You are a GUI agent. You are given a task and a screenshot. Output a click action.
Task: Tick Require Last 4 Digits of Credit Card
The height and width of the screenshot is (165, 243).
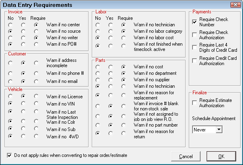tap(195, 48)
